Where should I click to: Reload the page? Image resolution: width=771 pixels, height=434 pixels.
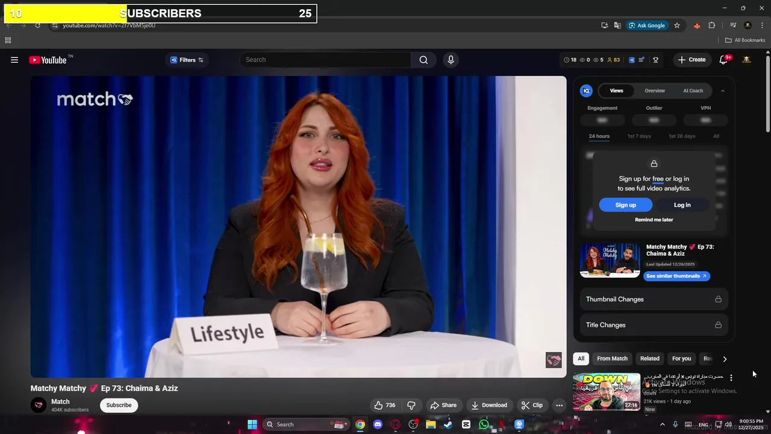click(37, 25)
